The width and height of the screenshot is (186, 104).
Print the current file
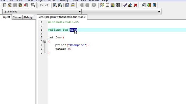point(33,5)
